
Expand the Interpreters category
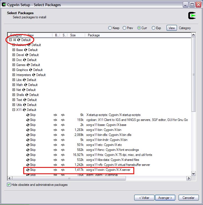click(x=14, y=75)
